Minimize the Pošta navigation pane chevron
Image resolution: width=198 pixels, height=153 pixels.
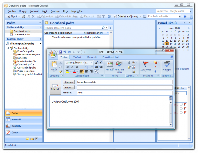coord(40,23)
